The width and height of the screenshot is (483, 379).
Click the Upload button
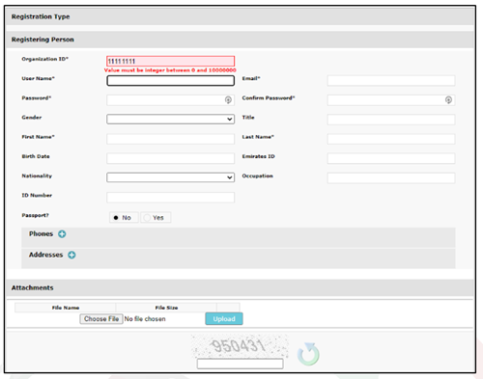point(224,319)
